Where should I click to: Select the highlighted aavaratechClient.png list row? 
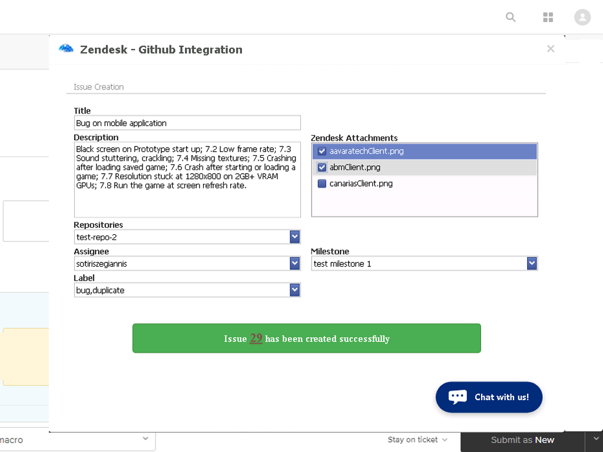pyautogui.click(x=424, y=151)
